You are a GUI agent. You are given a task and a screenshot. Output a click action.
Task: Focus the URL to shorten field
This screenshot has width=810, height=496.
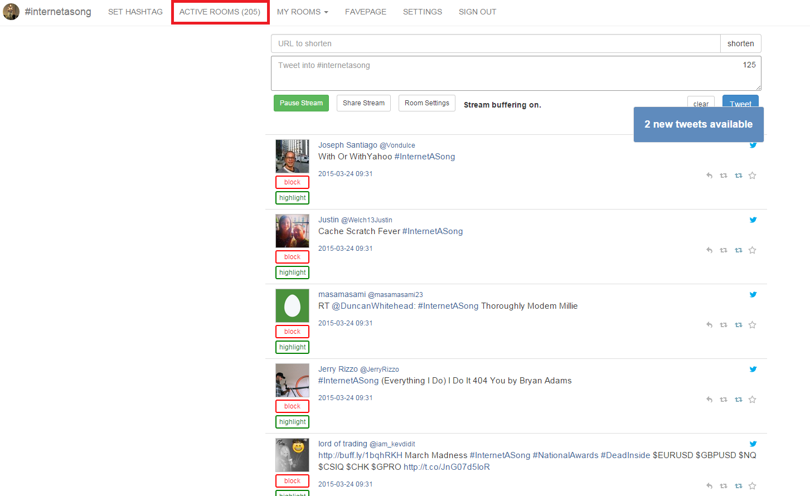(x=496, y=43)
